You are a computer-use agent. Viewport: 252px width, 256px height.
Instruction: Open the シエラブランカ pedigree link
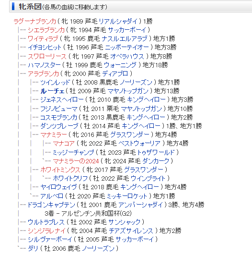tap(46, 30)
